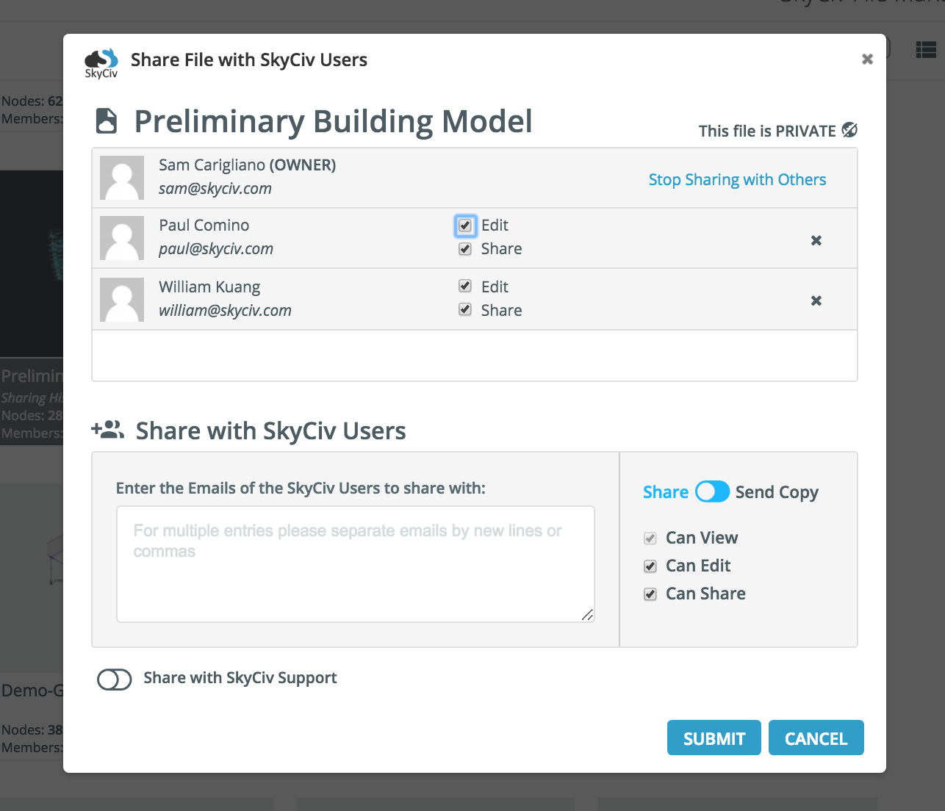The width and height of the screenshot is (945, 811).
Task: Click William Kuang's avatar image
Action: [122, 299]
